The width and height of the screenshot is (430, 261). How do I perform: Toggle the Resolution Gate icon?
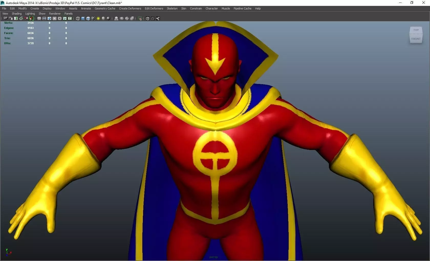49,18
